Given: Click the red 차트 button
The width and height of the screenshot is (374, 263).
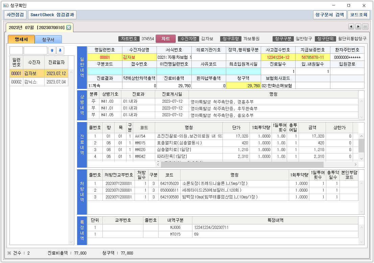Looking at the screenshot, I should click(x=166, y=39).
